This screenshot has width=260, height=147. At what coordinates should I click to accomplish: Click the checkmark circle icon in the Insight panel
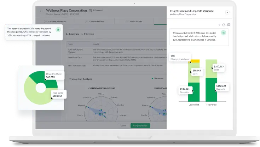click(224, 25)
